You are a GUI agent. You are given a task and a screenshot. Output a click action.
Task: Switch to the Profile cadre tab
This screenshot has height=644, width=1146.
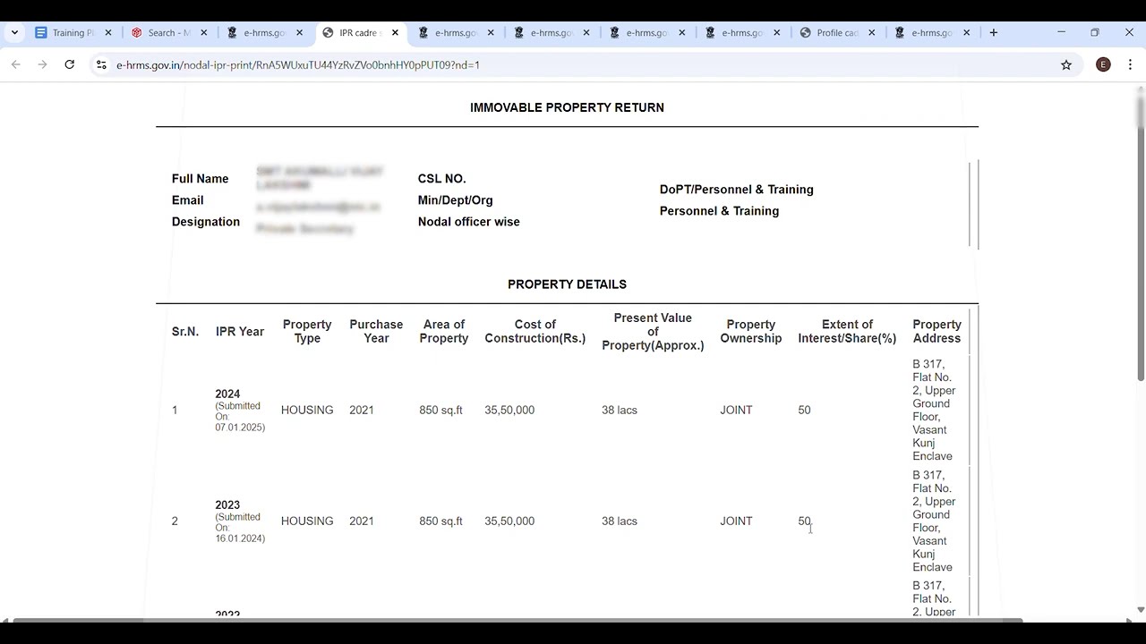click(837, 33)
